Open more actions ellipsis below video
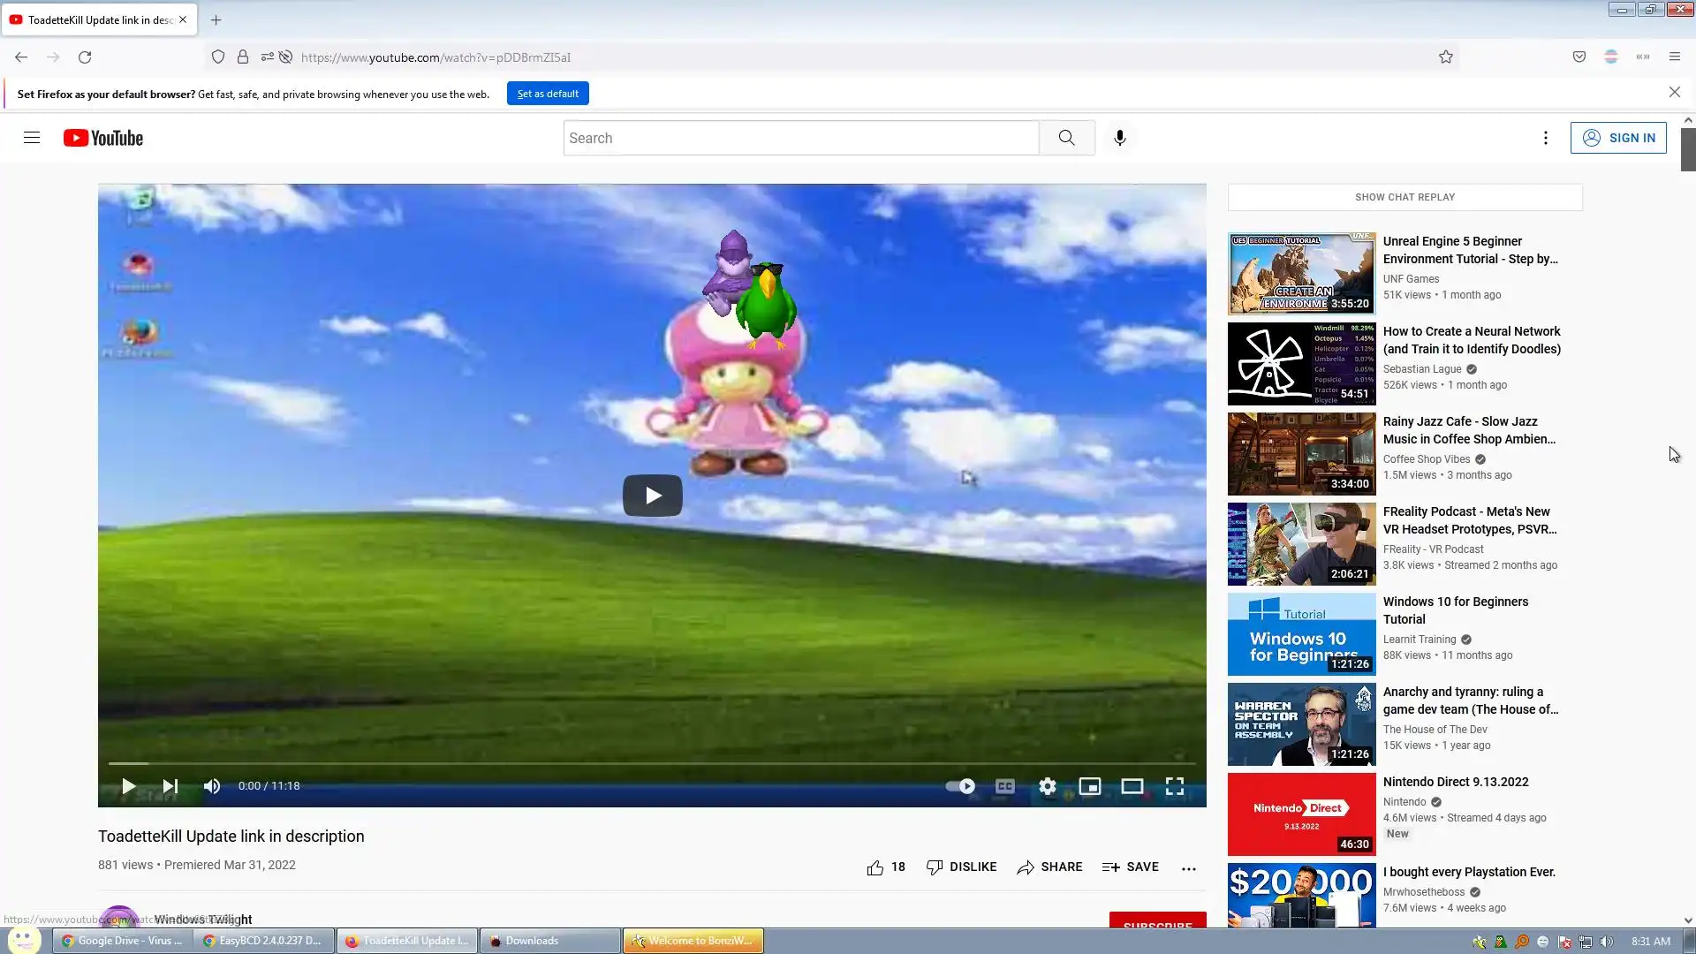The height and width of the screenshot is (954, 1696). (1188, 867)
